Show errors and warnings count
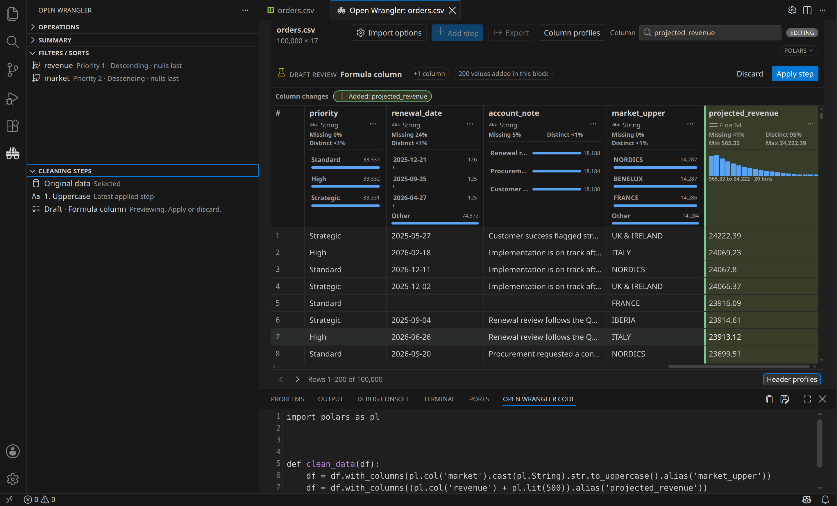This screenshot has height=506, width=837. point(40,499)
